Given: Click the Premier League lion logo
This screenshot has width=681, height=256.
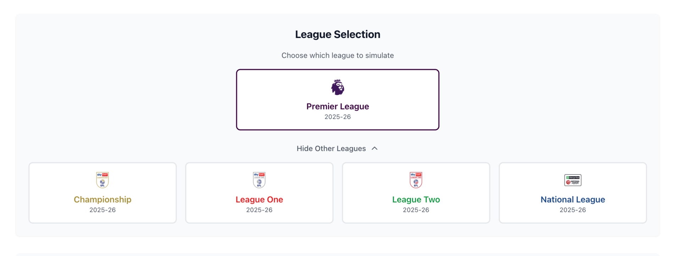Looking at the screenshot, I should point(338,87).
